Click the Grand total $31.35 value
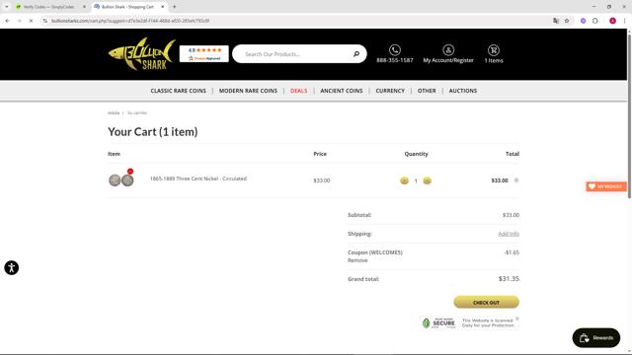Viewport: 632px width, 355px height. tap(509, 278)
